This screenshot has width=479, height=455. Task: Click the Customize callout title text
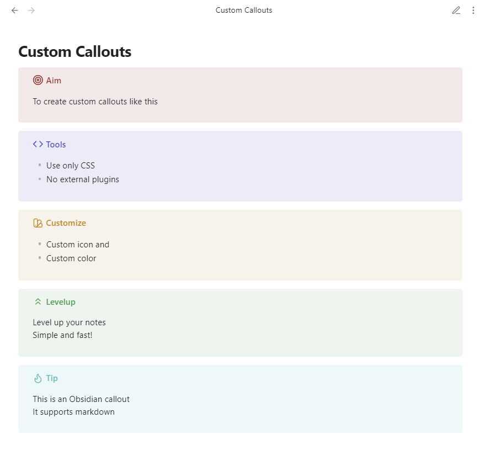coord(66,223)
